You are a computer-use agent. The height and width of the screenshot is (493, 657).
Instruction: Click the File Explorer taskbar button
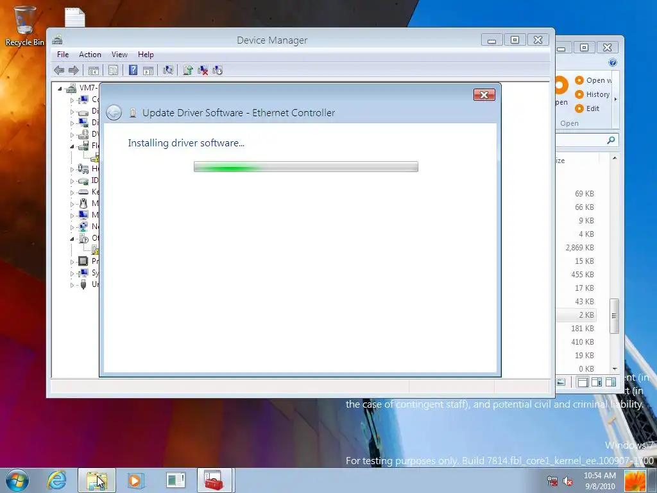tap(96, 480)
